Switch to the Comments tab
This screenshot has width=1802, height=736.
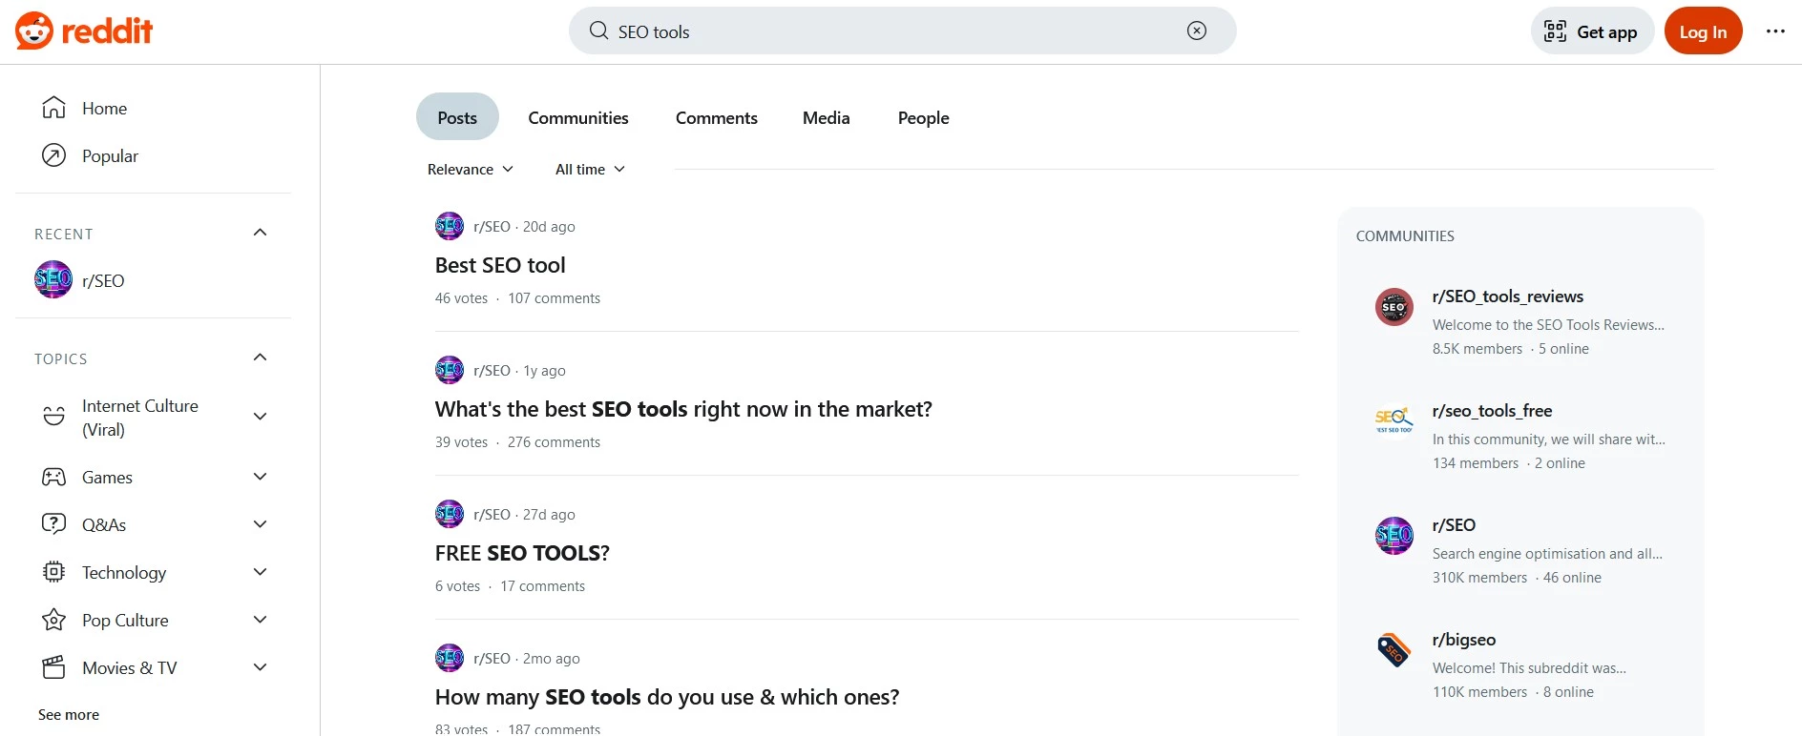tap(717, 117)
